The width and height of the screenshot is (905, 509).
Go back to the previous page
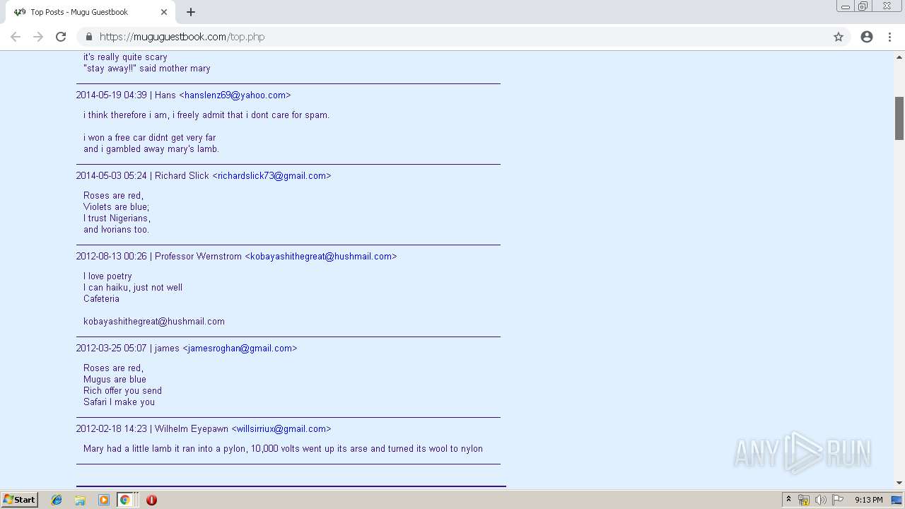(x=16, y=37)
